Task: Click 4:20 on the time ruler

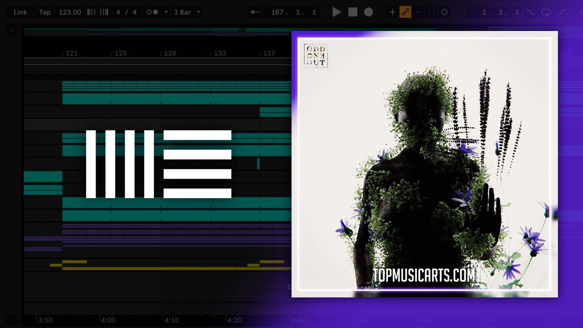Action: pos(235,320)
